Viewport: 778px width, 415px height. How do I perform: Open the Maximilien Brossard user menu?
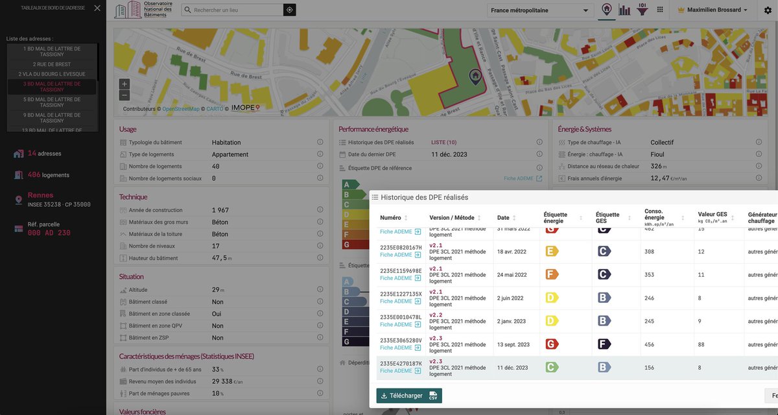tap(713, 10)
